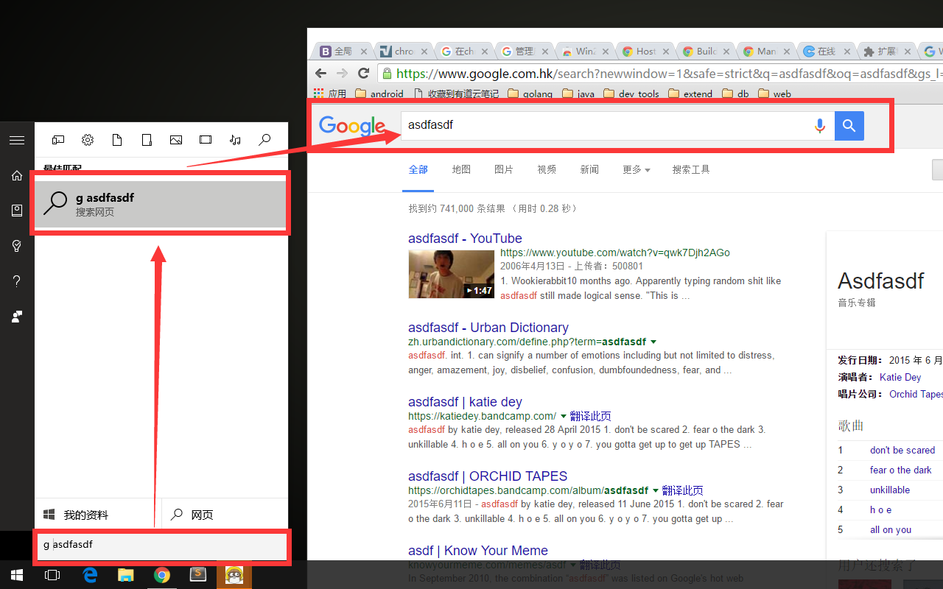Select the '地图' search tab
943x589 pixels.
point(461,169)
